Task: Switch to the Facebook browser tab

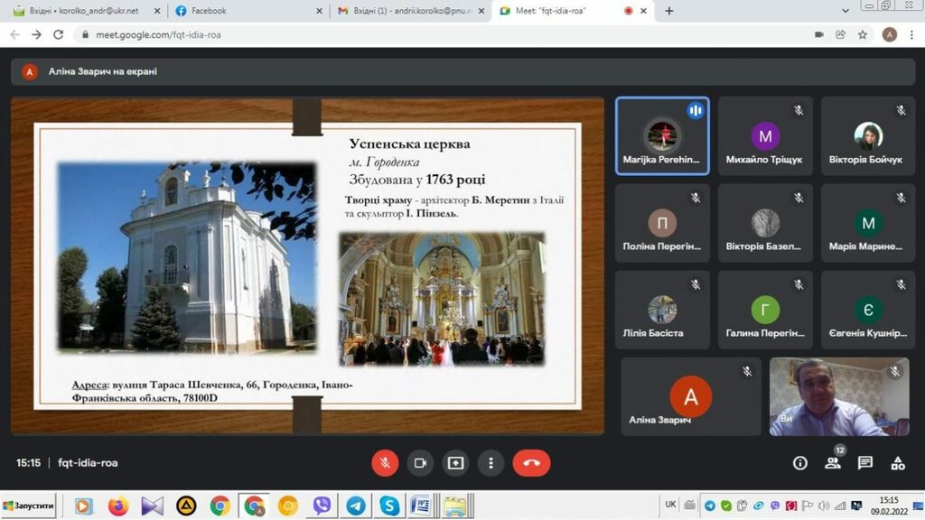Action: click(x=244, y=11)
